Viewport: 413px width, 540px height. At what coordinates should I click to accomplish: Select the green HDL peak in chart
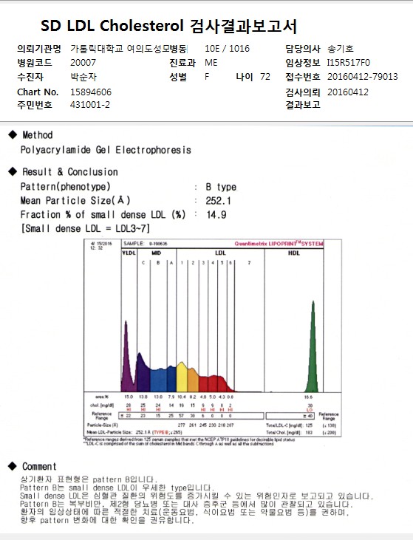point(313,348)
